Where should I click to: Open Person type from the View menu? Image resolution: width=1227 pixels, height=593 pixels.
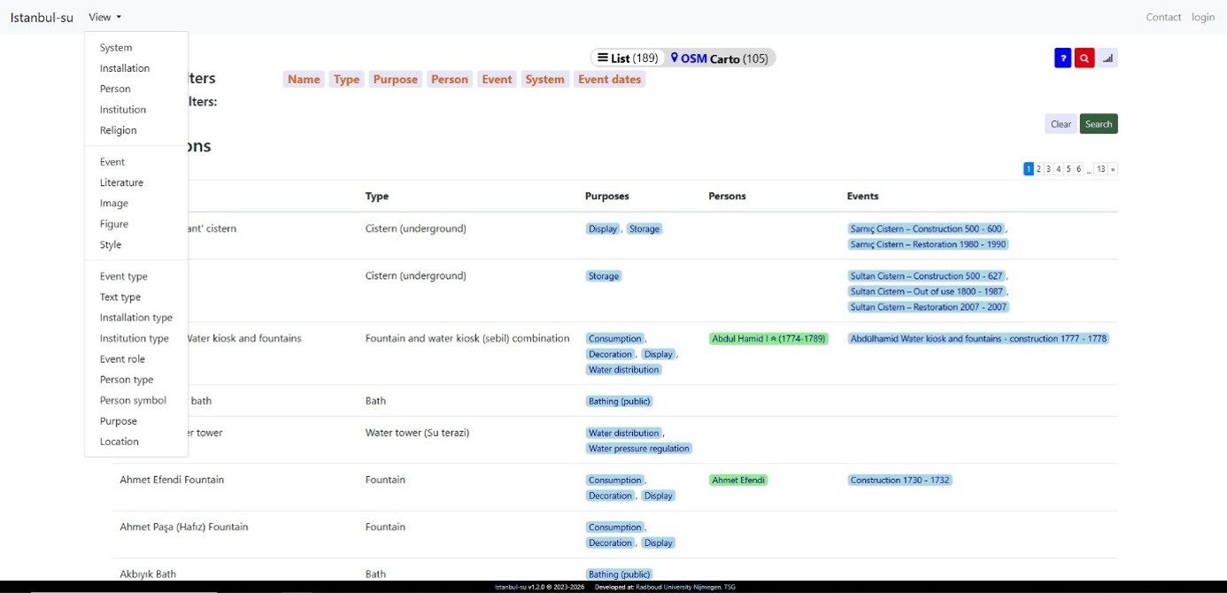127,380
